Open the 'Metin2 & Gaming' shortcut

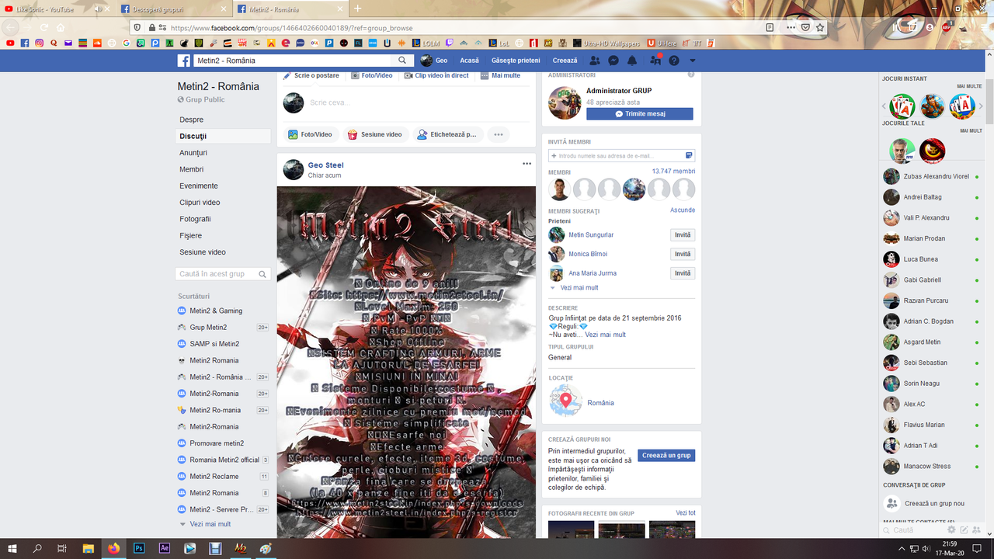(216, 311)
